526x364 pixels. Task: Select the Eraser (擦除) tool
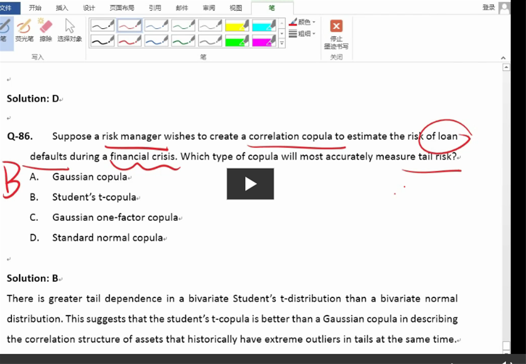(x=46, y=29)
